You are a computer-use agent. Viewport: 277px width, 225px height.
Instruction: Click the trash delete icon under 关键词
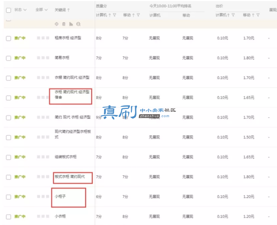64,24
